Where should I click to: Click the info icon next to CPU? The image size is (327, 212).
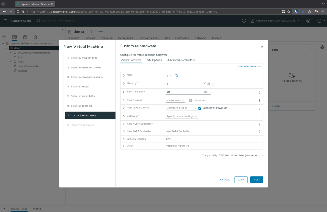[x=176, y=76]
